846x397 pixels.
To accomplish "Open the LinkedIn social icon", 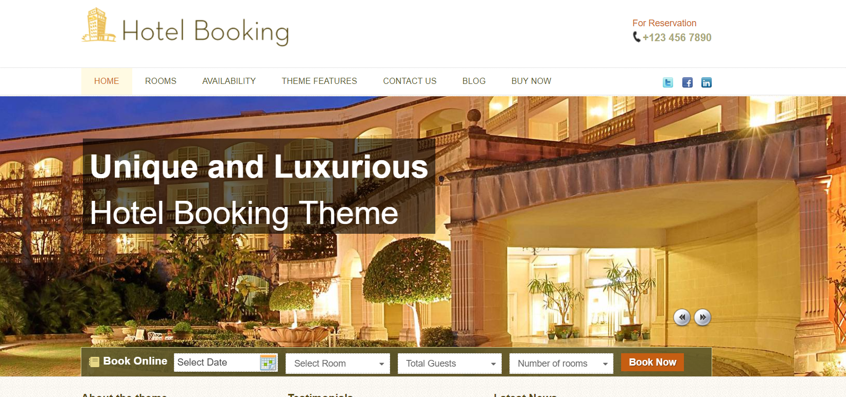I will point(707,82).
